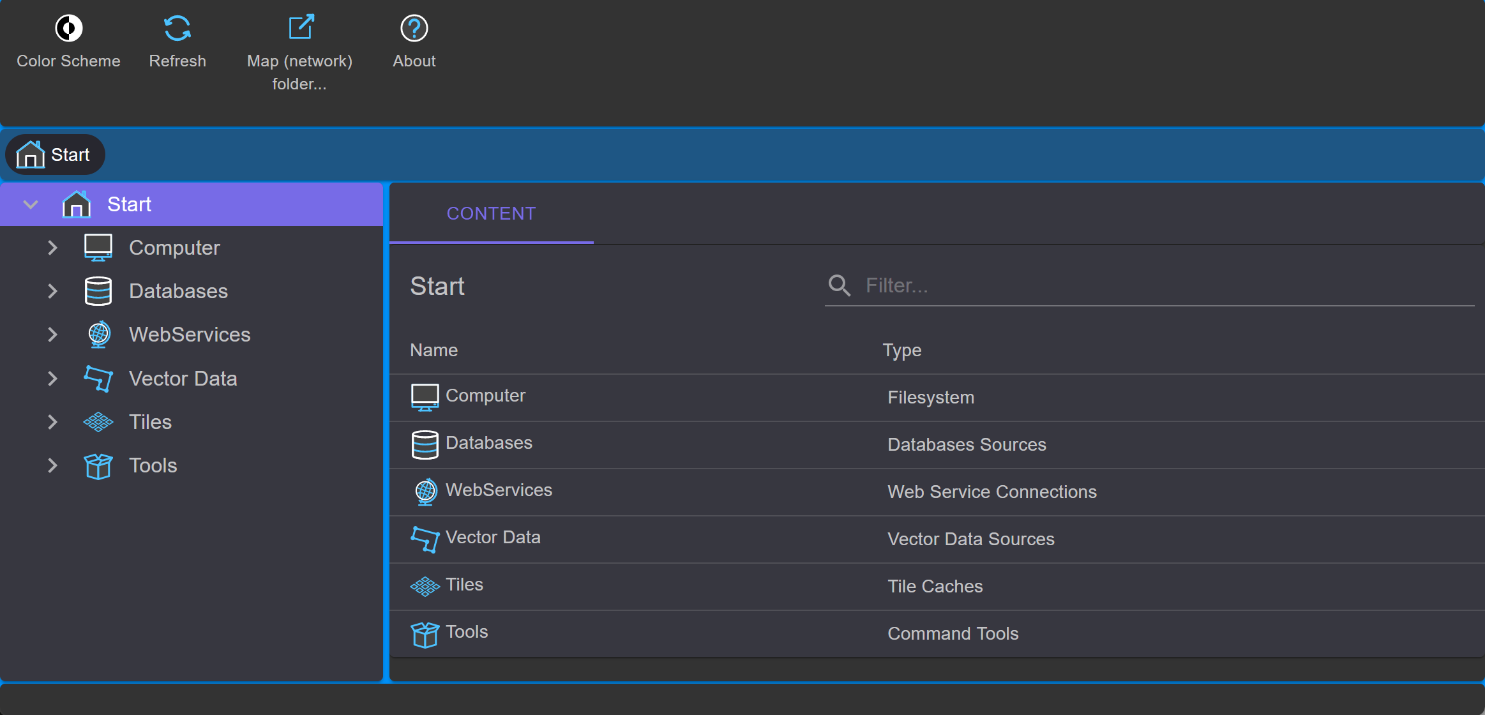1485x715 pixels.
Task: Select Start label in the tree
Action: tap(130, 204)
